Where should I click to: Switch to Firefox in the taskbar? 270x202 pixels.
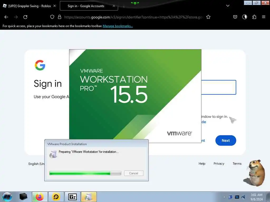click(x=40, y=197)
